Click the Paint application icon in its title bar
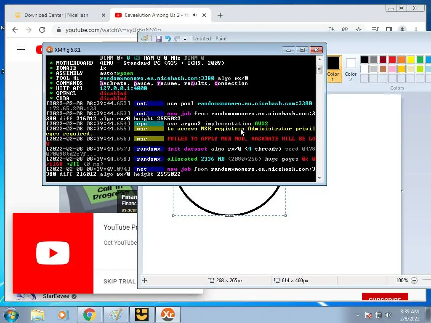The height and width of the screenshot is (323, 431). pos(145,38)
